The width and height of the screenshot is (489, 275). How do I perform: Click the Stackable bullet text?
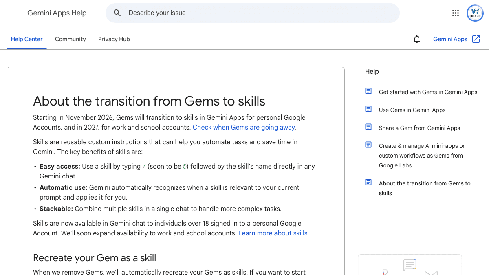161,209
